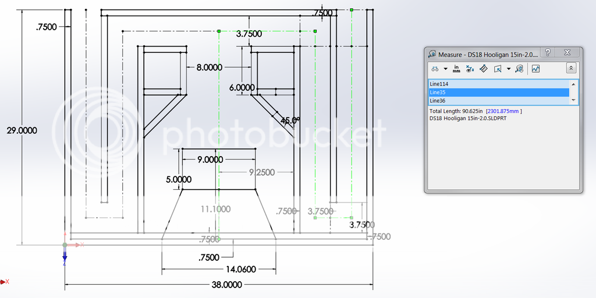The width and height of the screenshot is (596, 298).
Task: Open the Units/Precision in-mm tool
Action: click(456, 69)
